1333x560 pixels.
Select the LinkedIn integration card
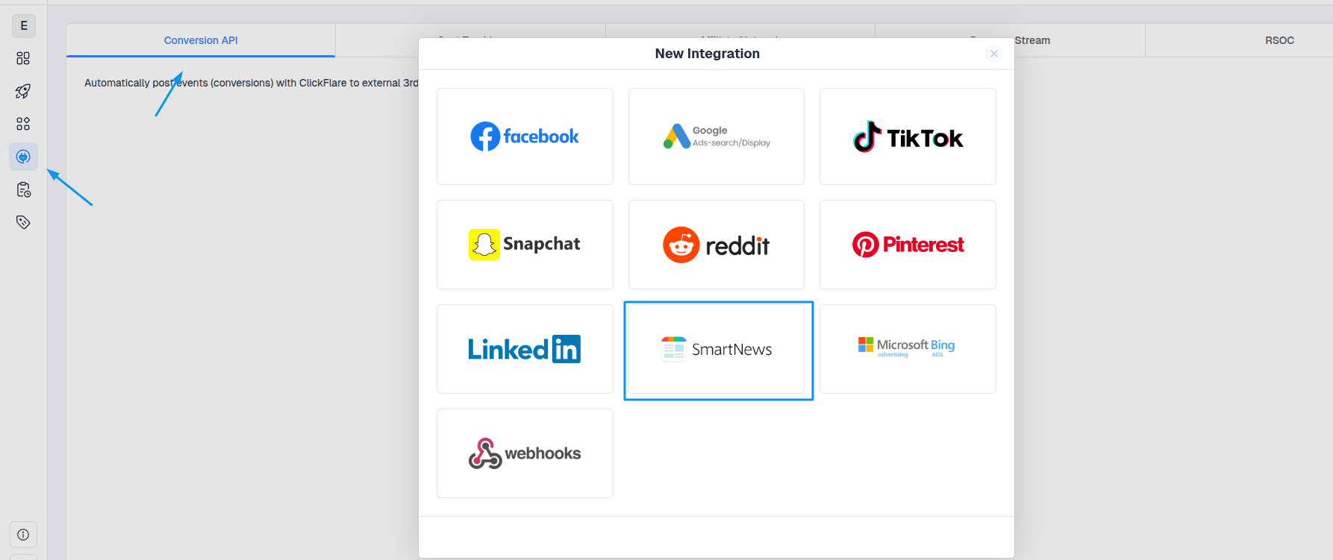[525, 349]
